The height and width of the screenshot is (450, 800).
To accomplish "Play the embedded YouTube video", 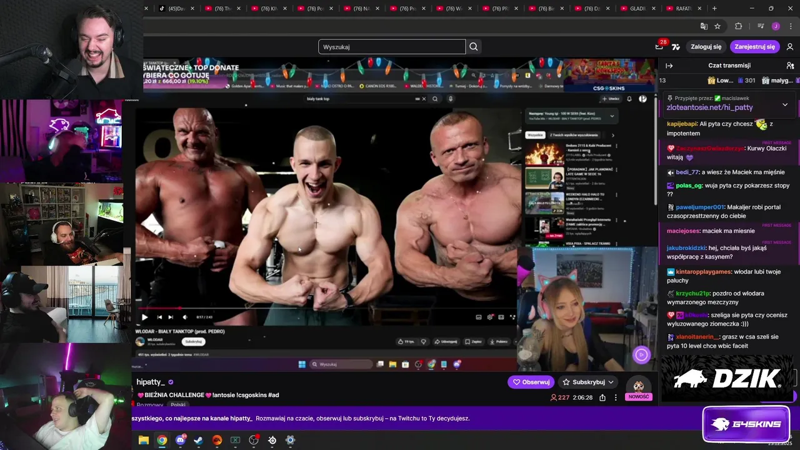I will (x=145, y=317).
